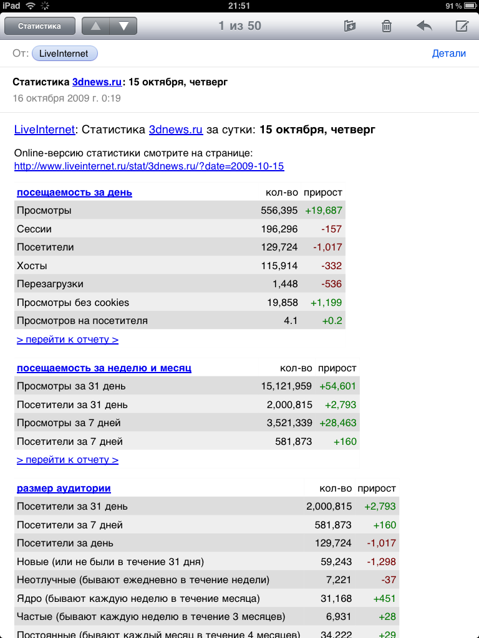Open the Статистика mailbox back button
This screenshot has width=479, height=638.
tap(39, 26)
